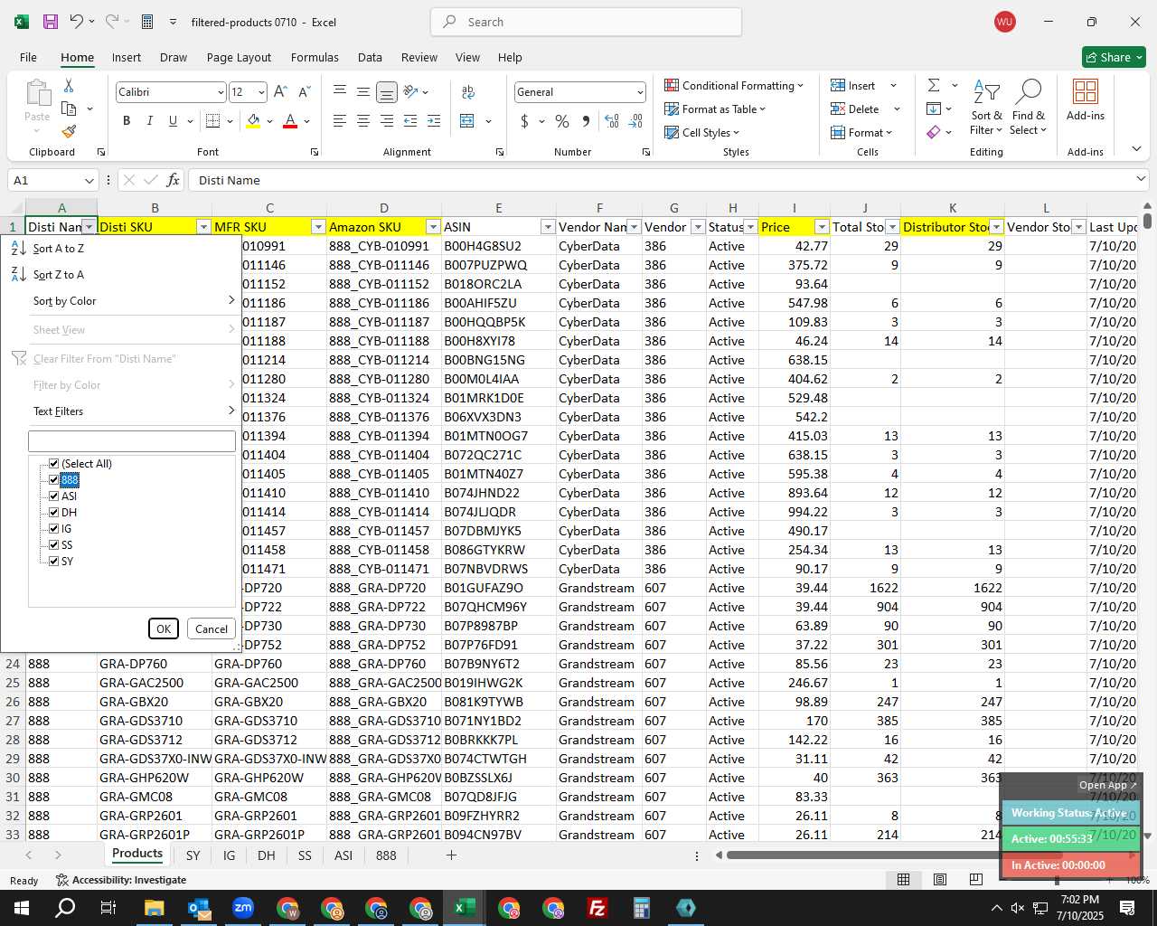Uncheck the SY filter checkbox
The width and height of the screenshot is (1157, 926).
54,562
